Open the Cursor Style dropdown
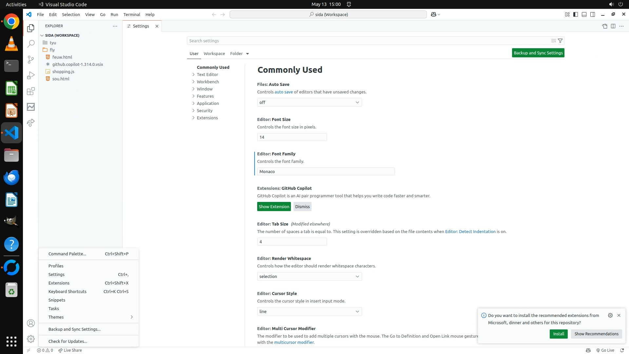629x354 pixels. pyautogui.click(x=309, y=312)
